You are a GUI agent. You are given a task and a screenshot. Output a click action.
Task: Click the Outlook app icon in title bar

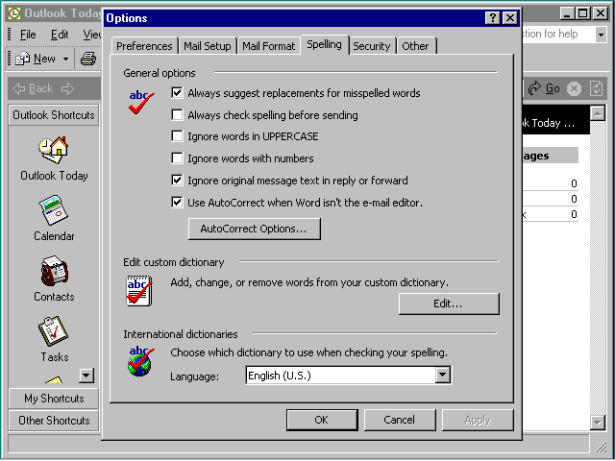click(x=14, y=13)
